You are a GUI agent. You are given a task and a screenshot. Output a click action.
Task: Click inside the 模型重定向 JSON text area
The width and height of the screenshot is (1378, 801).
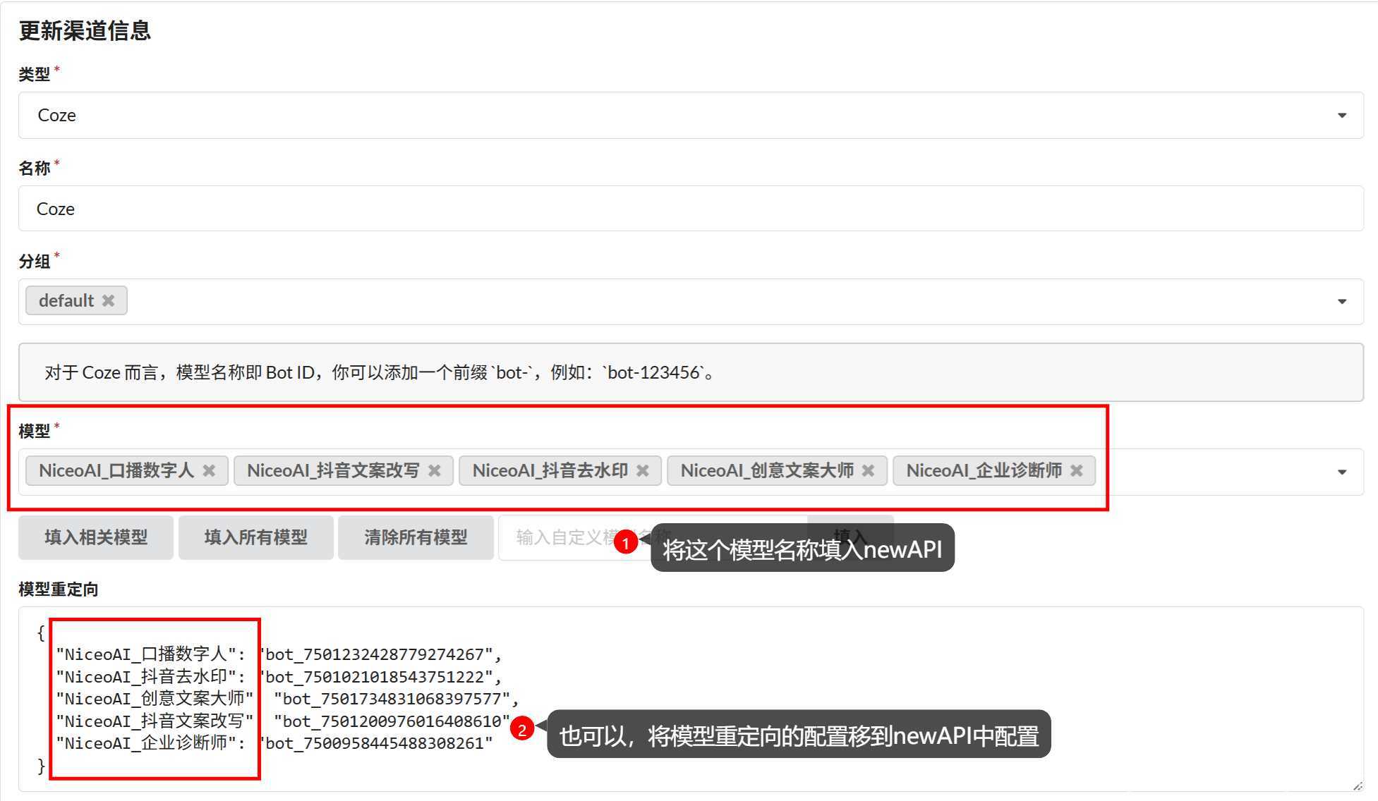tap(691, 699)
